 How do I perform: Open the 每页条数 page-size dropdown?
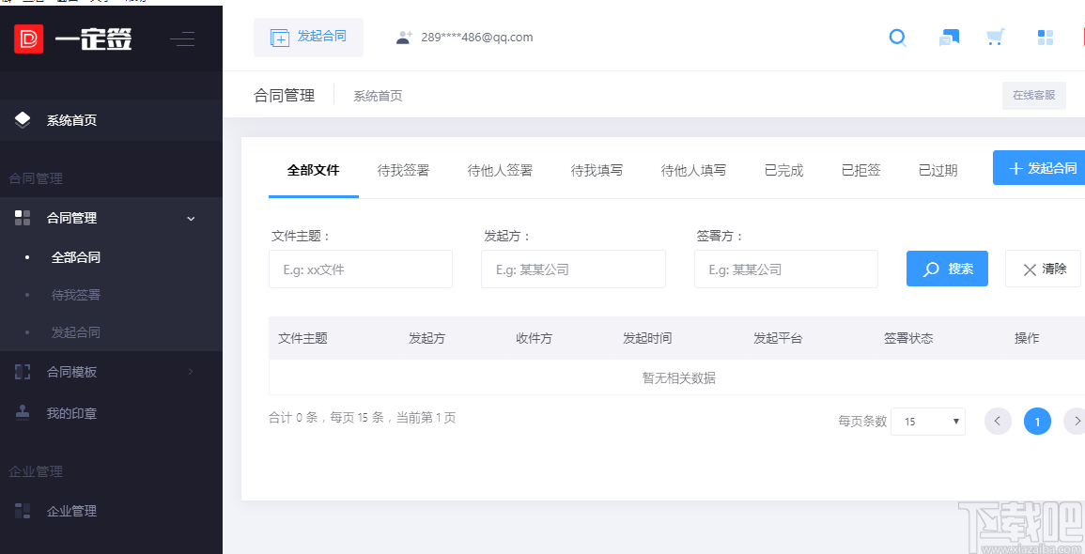(x=928, y=421)
